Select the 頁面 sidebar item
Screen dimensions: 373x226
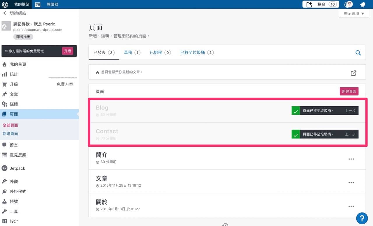[x=39, y=114]
